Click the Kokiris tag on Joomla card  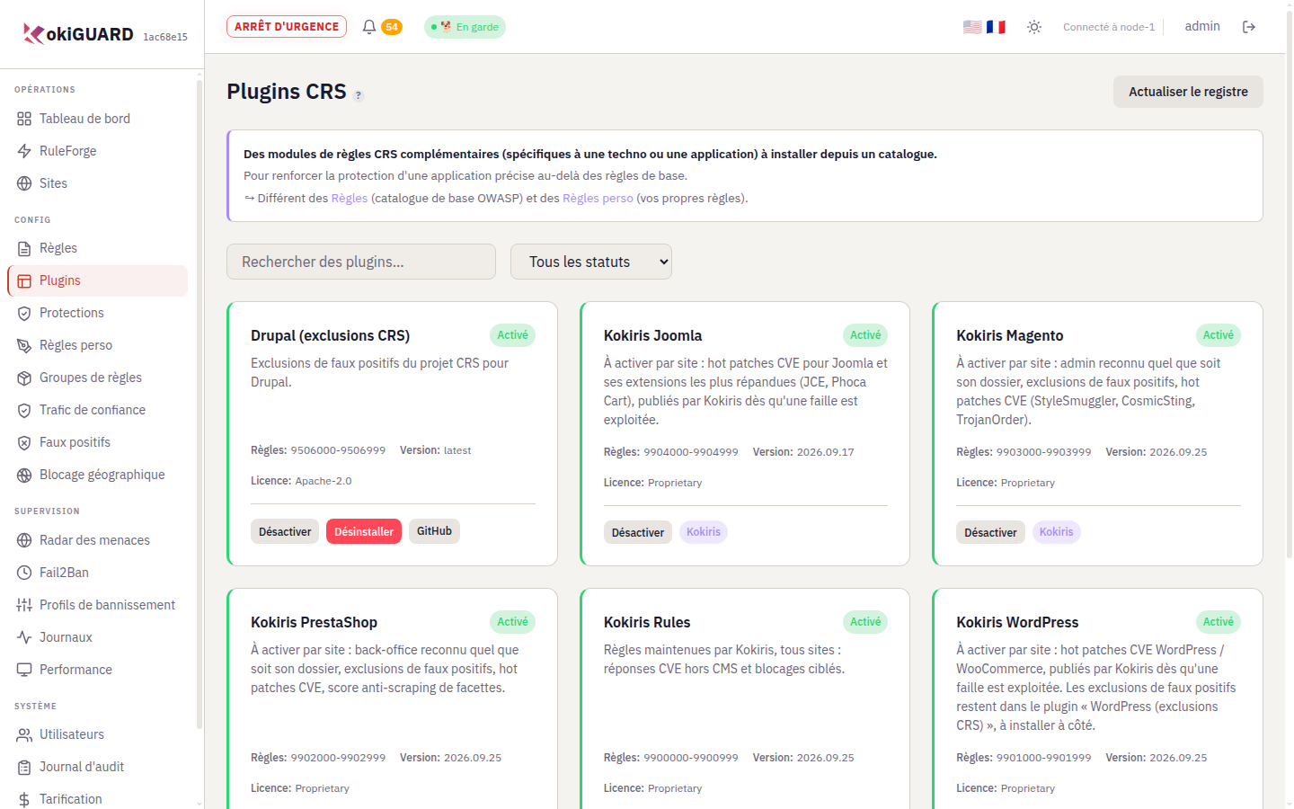click(x=704, y=532)
